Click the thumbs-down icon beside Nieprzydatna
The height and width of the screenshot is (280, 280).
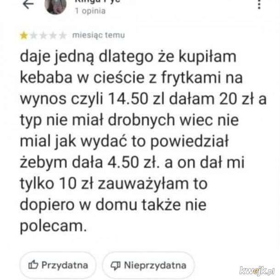116,265
